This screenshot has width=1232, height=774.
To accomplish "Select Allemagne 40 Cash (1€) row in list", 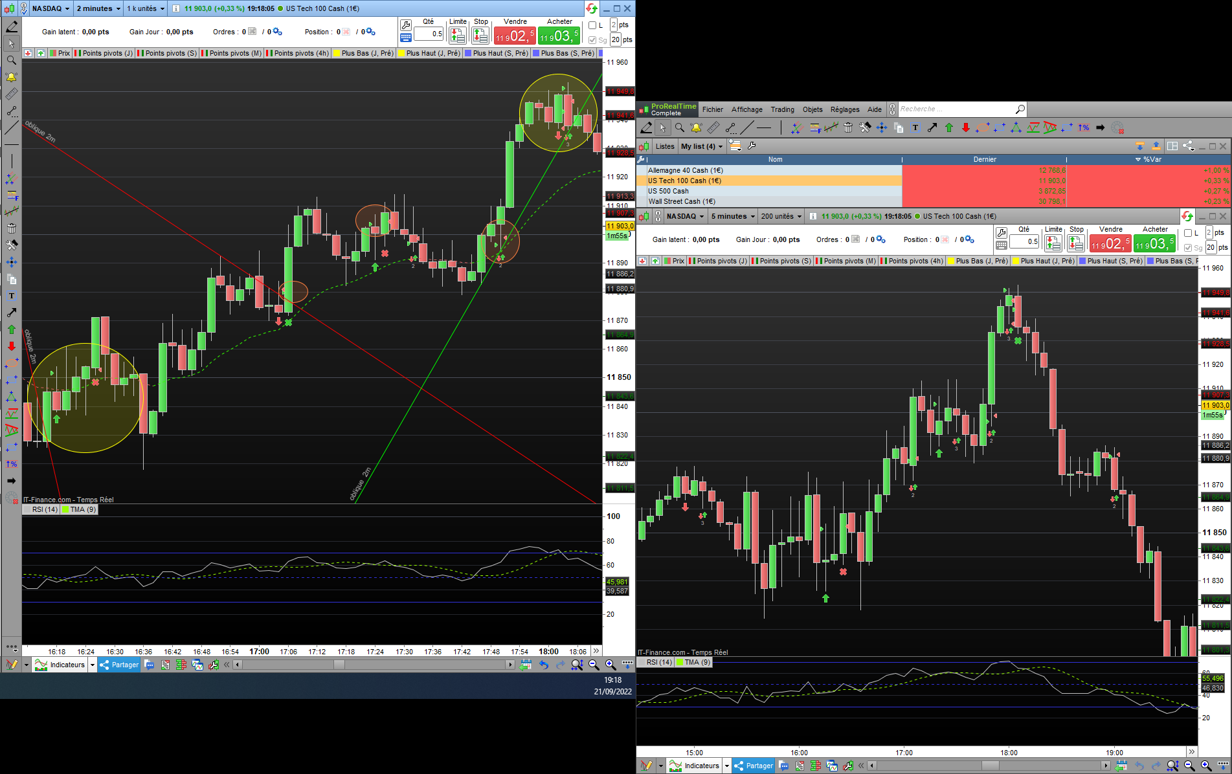I will [x=933, y=170].
